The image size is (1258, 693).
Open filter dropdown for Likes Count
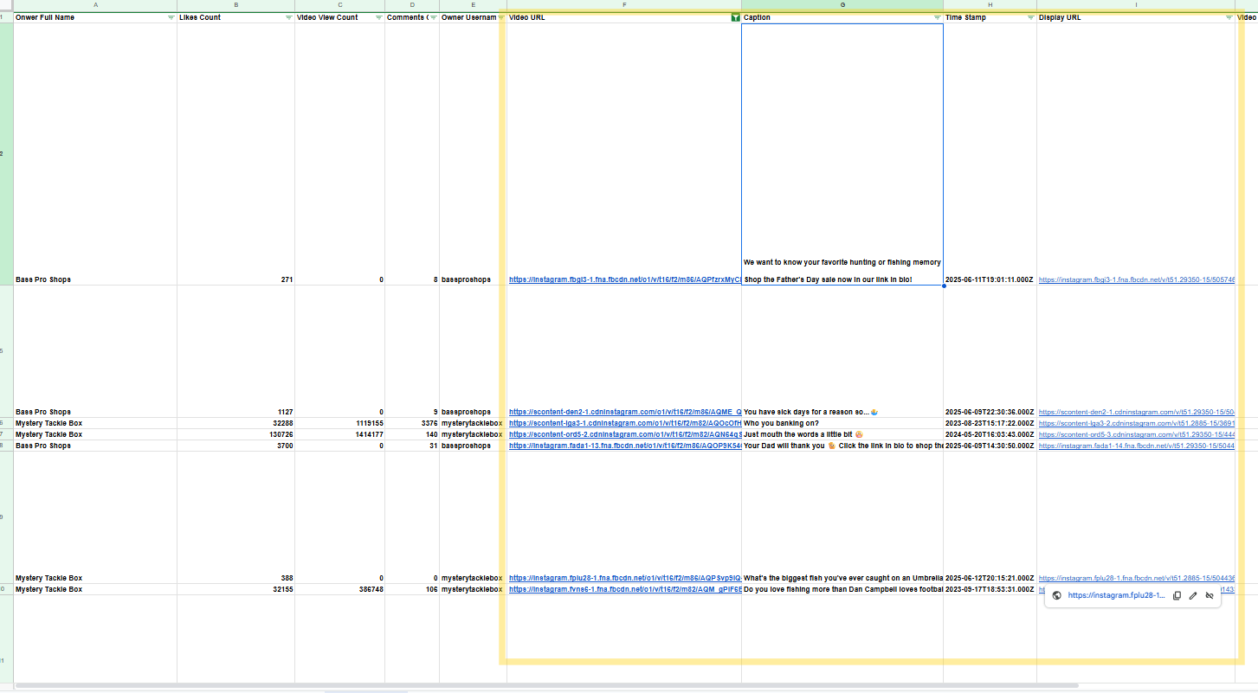point(288,17)
